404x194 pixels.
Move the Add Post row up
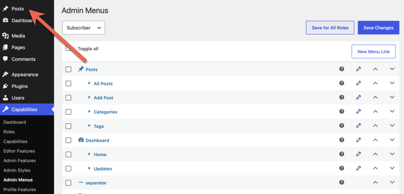coord(376,97)
